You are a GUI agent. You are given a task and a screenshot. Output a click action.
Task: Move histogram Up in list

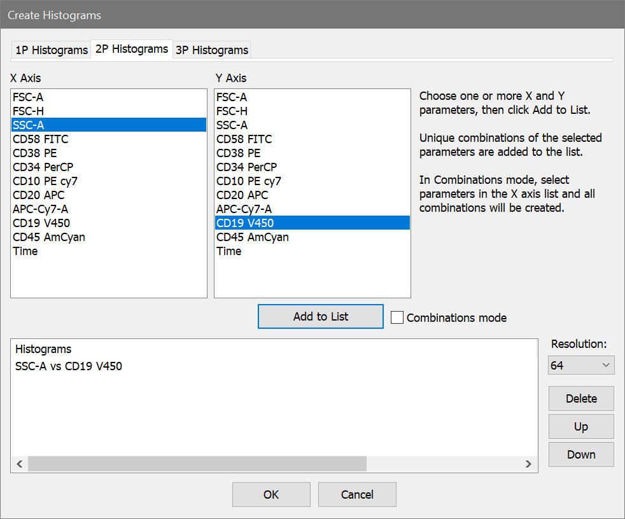(581, 427)
